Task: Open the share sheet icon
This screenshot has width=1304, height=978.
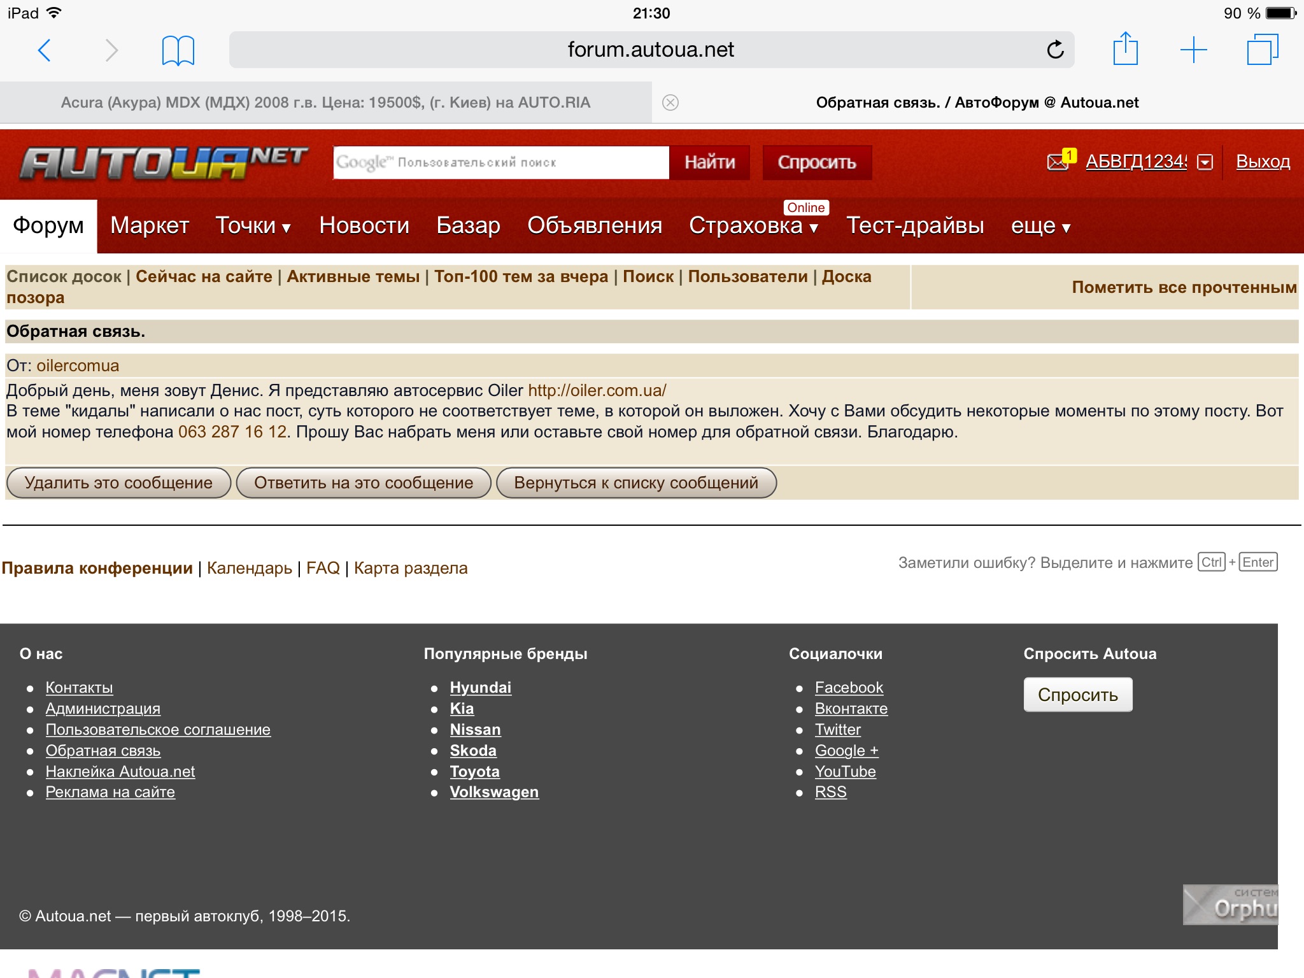Action: tap(1125, 49)
